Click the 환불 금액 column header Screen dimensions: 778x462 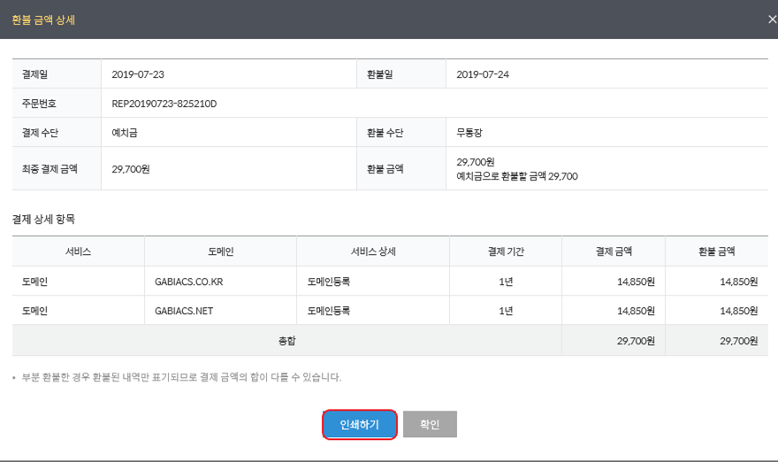(x=716, y=251)
